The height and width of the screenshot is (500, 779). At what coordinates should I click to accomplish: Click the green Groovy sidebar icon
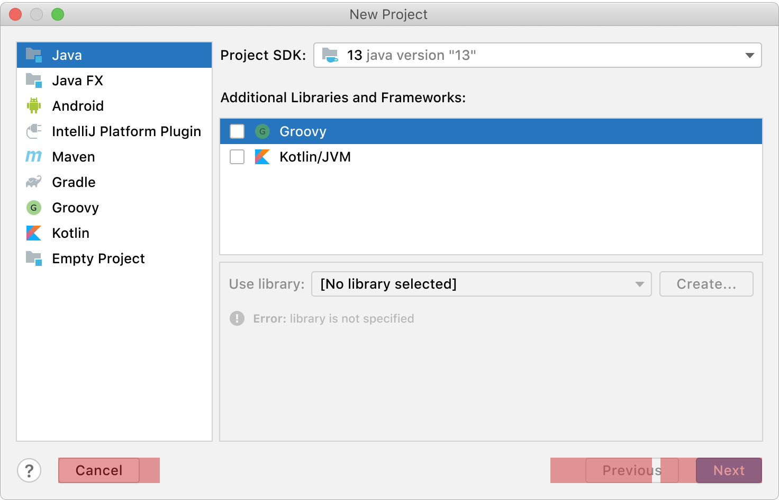point(34,208)
